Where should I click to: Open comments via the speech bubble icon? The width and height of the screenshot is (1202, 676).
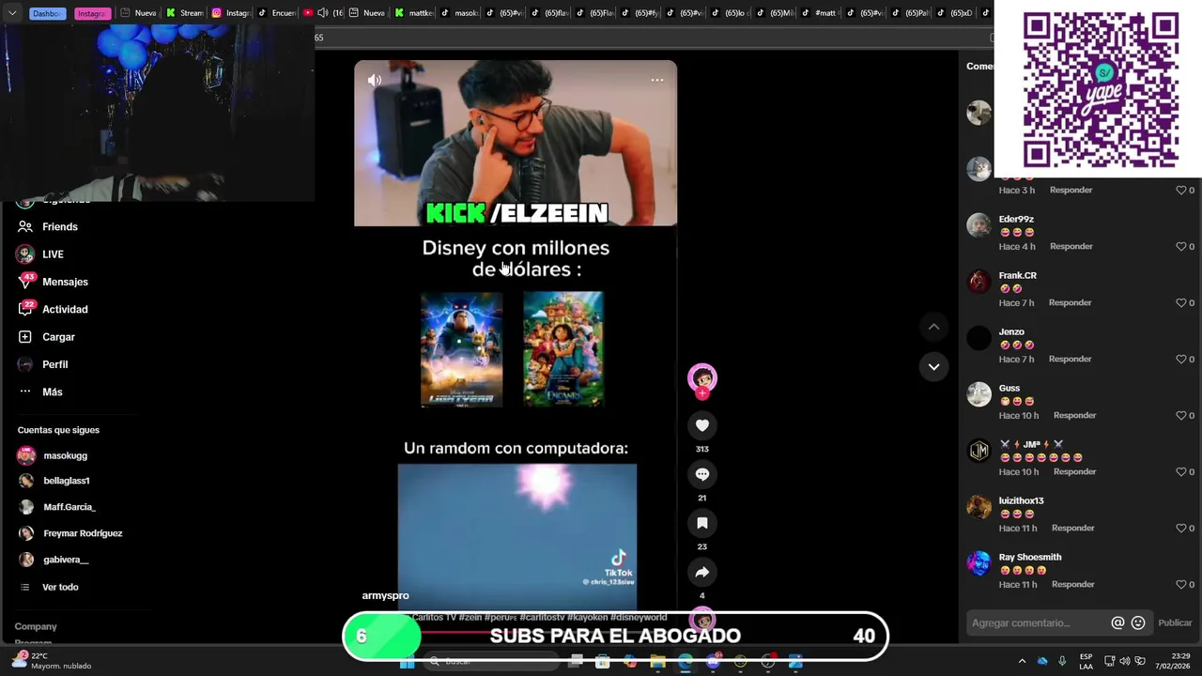coord(702,474)
